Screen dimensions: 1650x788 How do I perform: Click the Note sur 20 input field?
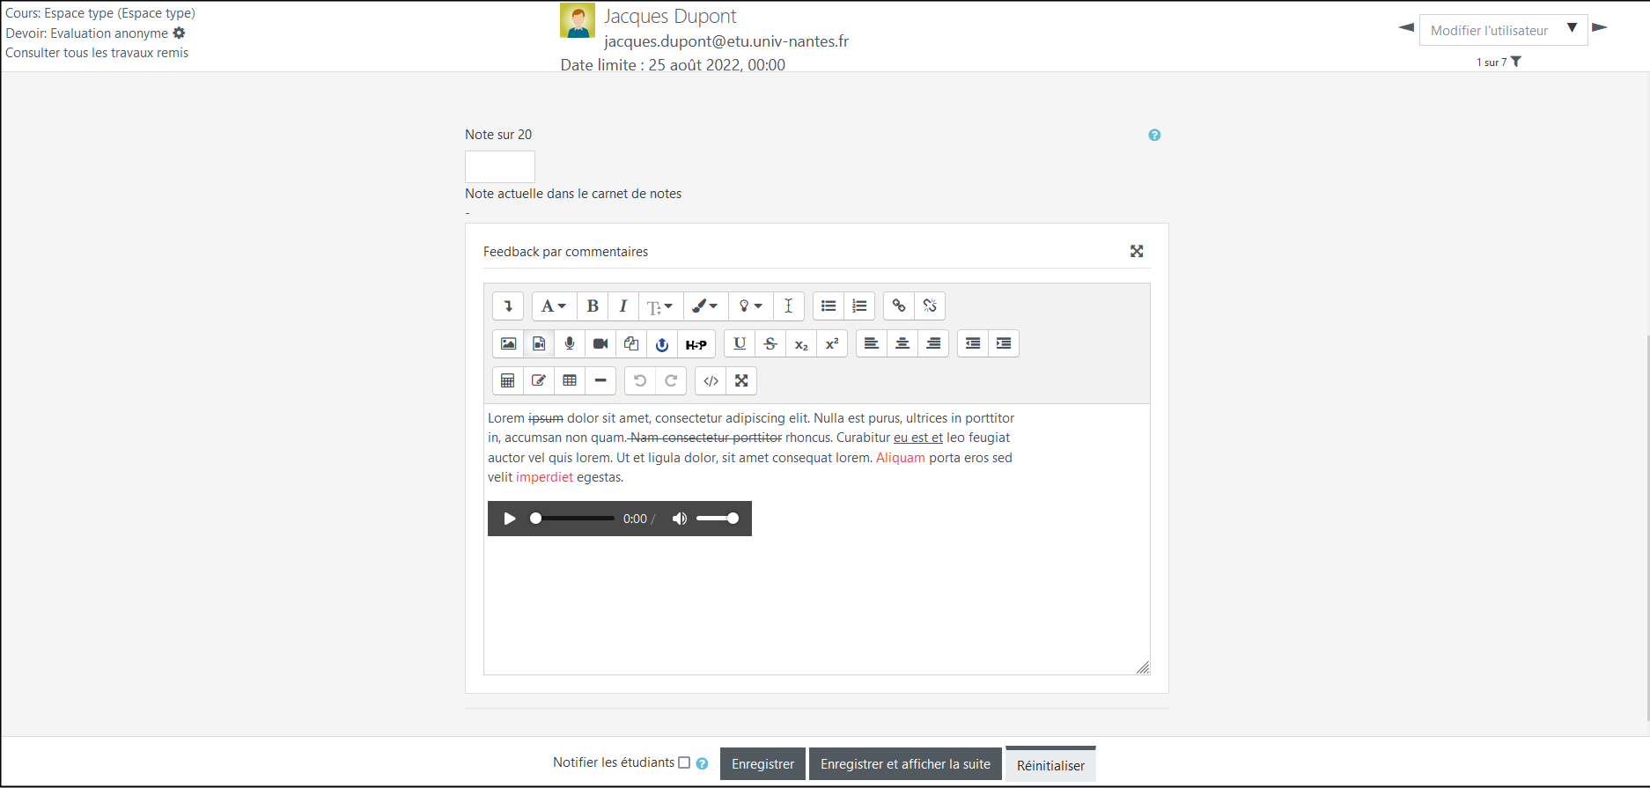(500, 166)
